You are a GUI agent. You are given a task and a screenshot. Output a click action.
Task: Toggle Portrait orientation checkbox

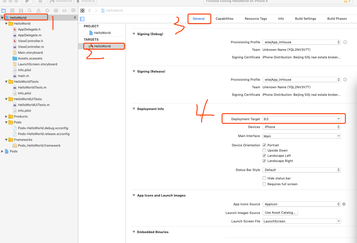pos(264,145)
